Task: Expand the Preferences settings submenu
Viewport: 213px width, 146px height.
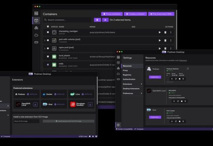Action: coord(141,93)
